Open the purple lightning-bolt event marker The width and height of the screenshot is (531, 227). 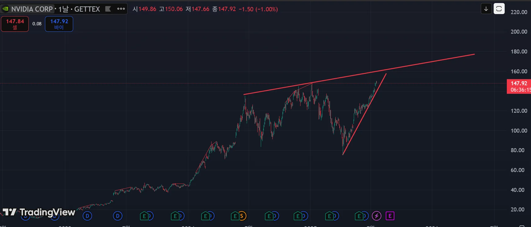tap(376, 216)
